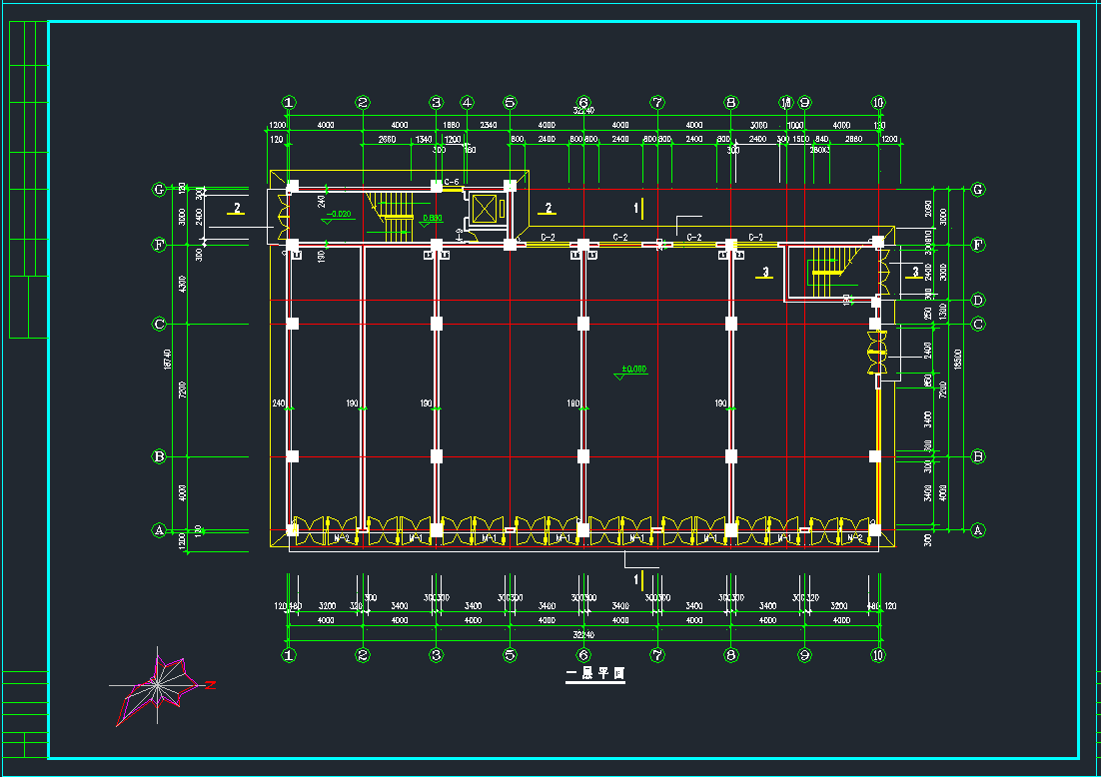Click grid bubble 4 at top
The image size is (1101, 777).
[467, 102]
